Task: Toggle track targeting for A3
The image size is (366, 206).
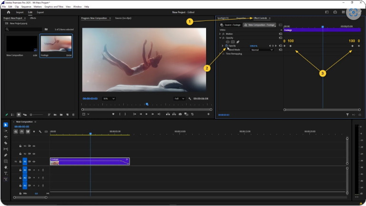Action: click(25, 186)
